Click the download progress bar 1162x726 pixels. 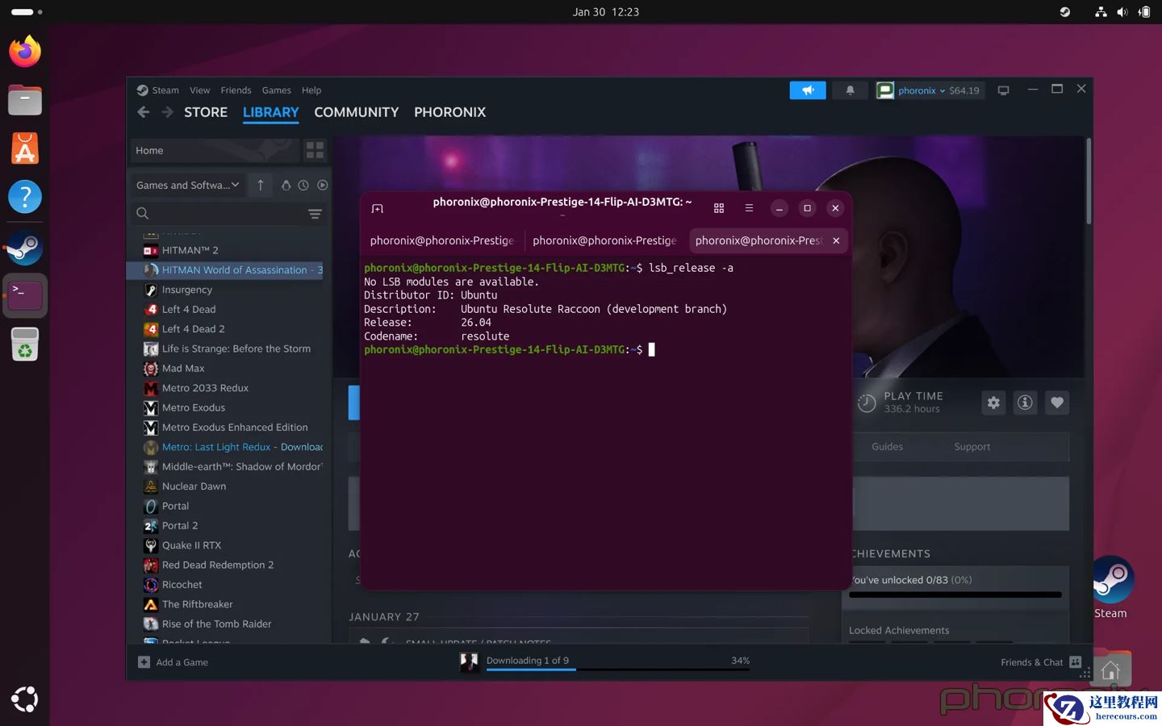coord(617,669)
